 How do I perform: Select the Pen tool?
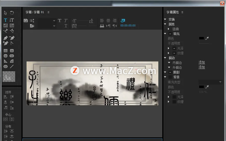(x=6, y=38)
